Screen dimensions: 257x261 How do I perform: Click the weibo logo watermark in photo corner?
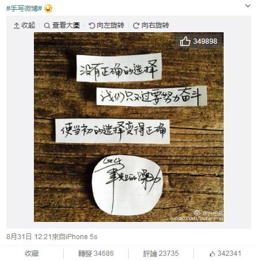click(x=197, y=213)
